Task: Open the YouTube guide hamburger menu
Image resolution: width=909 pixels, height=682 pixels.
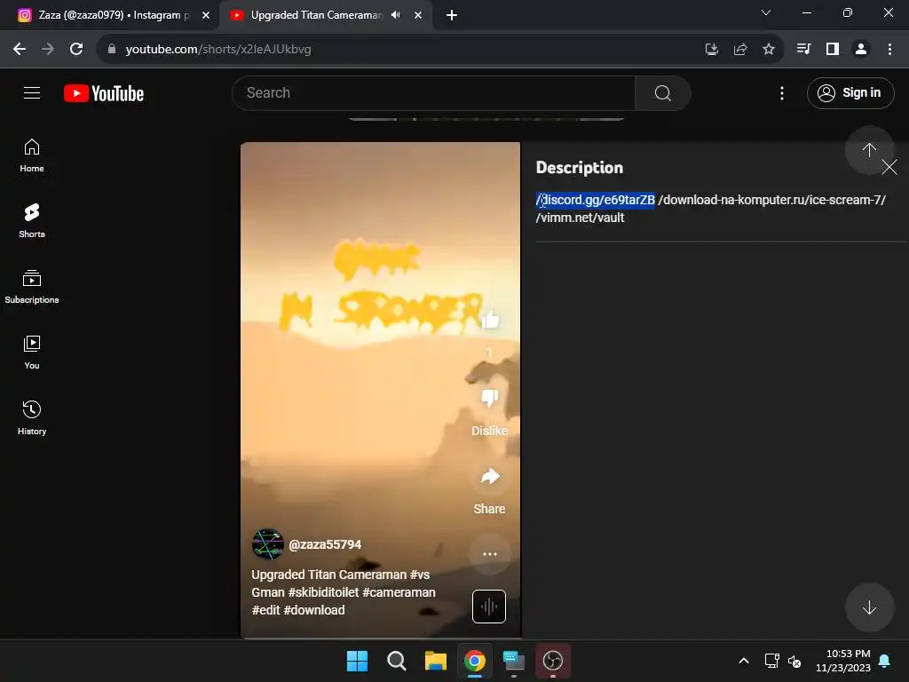Action: pos(32,92)
